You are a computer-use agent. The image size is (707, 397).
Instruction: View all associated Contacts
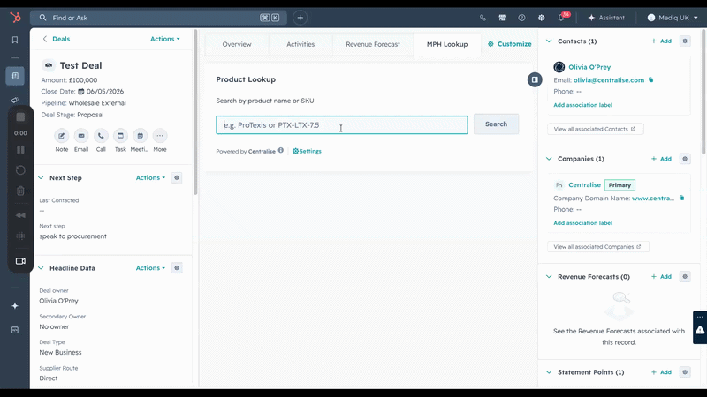595,129
